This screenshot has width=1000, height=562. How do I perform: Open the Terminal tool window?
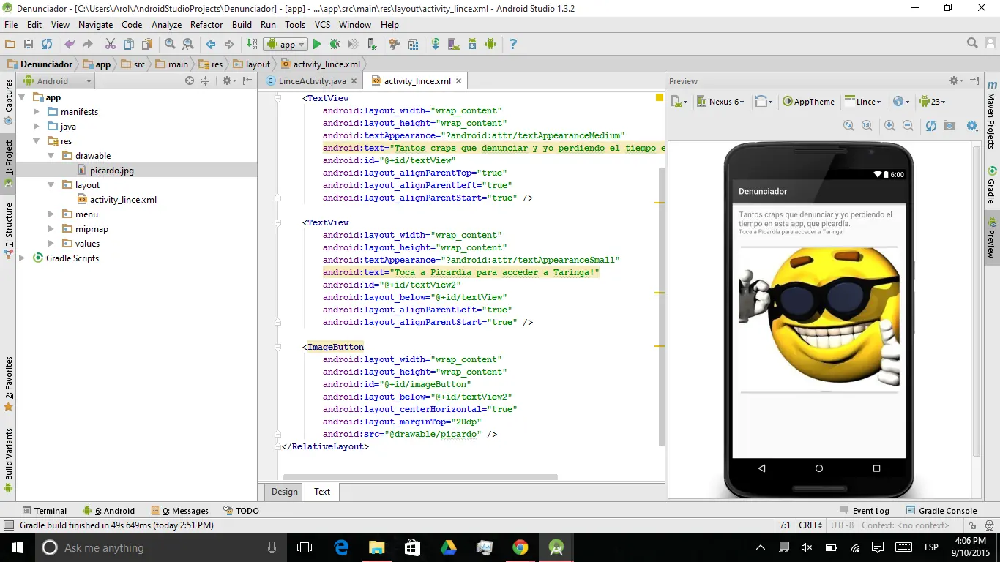click(44, 511)
